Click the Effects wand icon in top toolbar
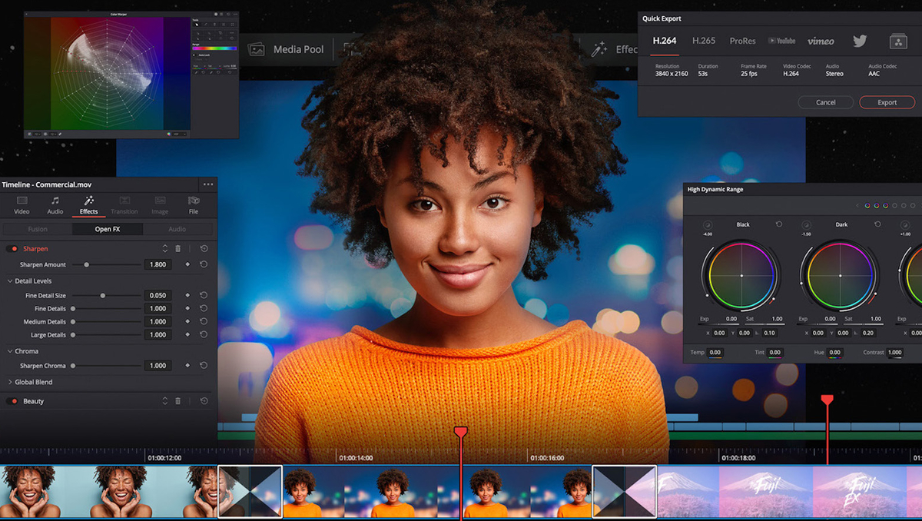This screenshot has width=922, height=521. [599, 49]
